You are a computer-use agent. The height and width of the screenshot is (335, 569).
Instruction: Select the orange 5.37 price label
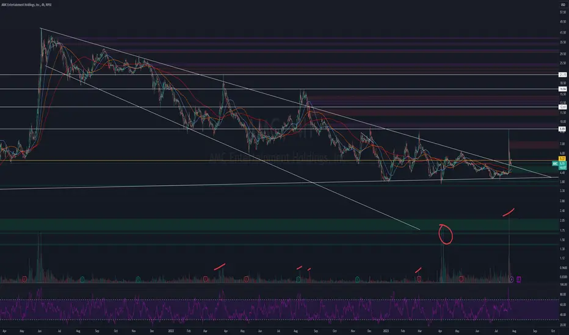coord(562,158)
